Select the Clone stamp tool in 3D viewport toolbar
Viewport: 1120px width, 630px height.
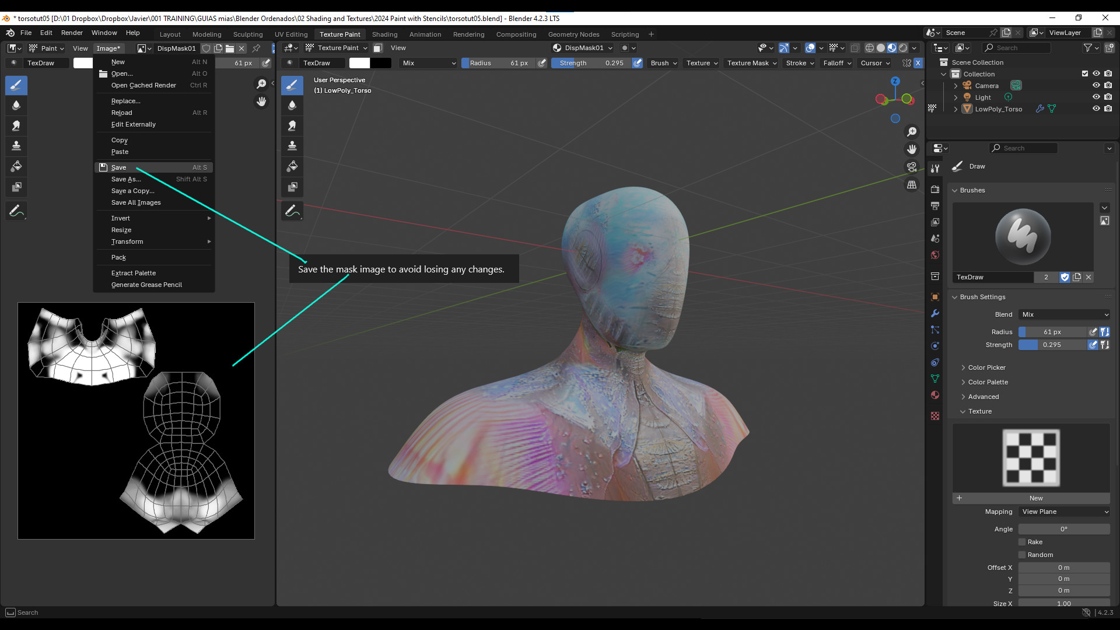coord(292,146)
